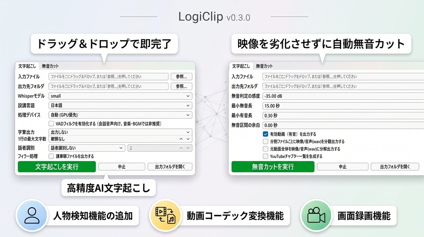
Task: Open the 字幕出力 dropdown showing 出力しない
Action: click(120, 132)
